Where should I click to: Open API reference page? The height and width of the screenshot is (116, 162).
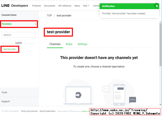pos(65,6)
